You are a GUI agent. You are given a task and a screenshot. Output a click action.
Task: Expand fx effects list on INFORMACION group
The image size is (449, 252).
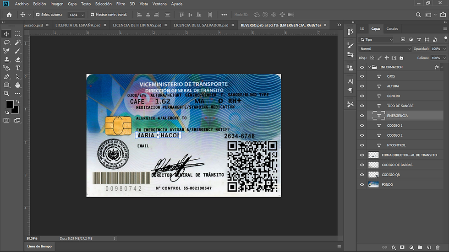tap(442, 67)
